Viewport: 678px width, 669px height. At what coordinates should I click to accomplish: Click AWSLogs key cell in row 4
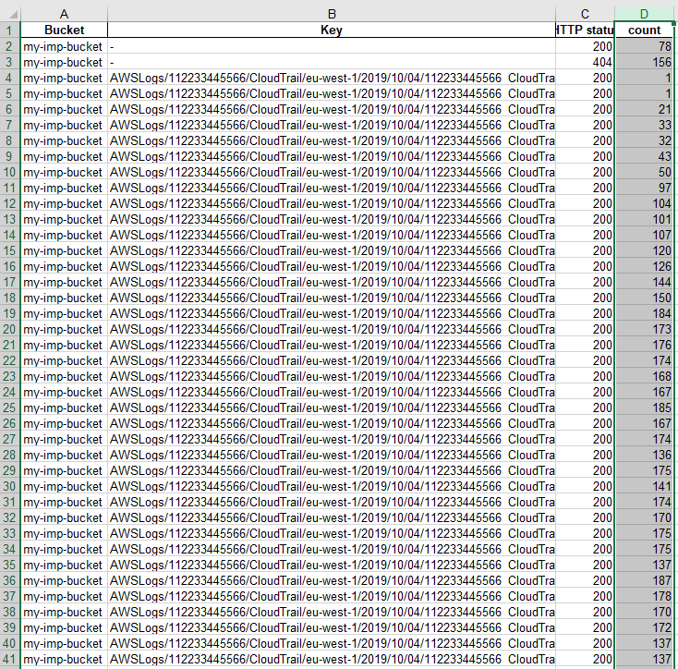[332, 78]
